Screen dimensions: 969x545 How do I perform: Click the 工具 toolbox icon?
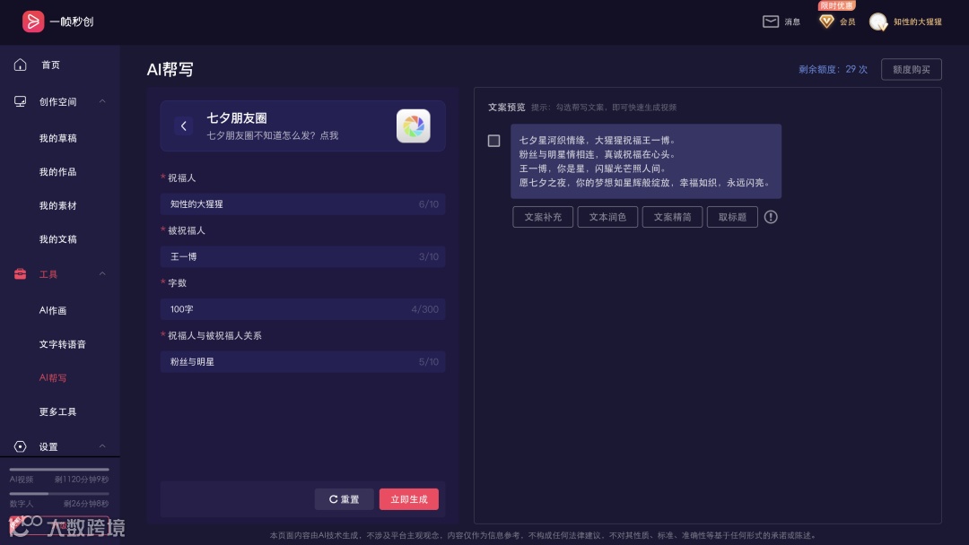point(21,274)
